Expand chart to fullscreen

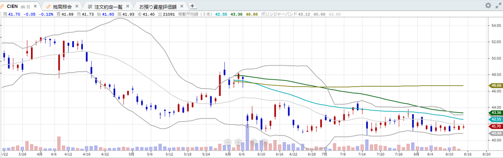pyautogui.click(x=498, y=5)
